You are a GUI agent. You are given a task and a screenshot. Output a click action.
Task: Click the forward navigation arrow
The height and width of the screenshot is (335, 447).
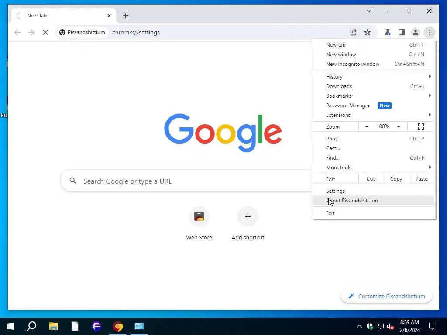(31, 32)
